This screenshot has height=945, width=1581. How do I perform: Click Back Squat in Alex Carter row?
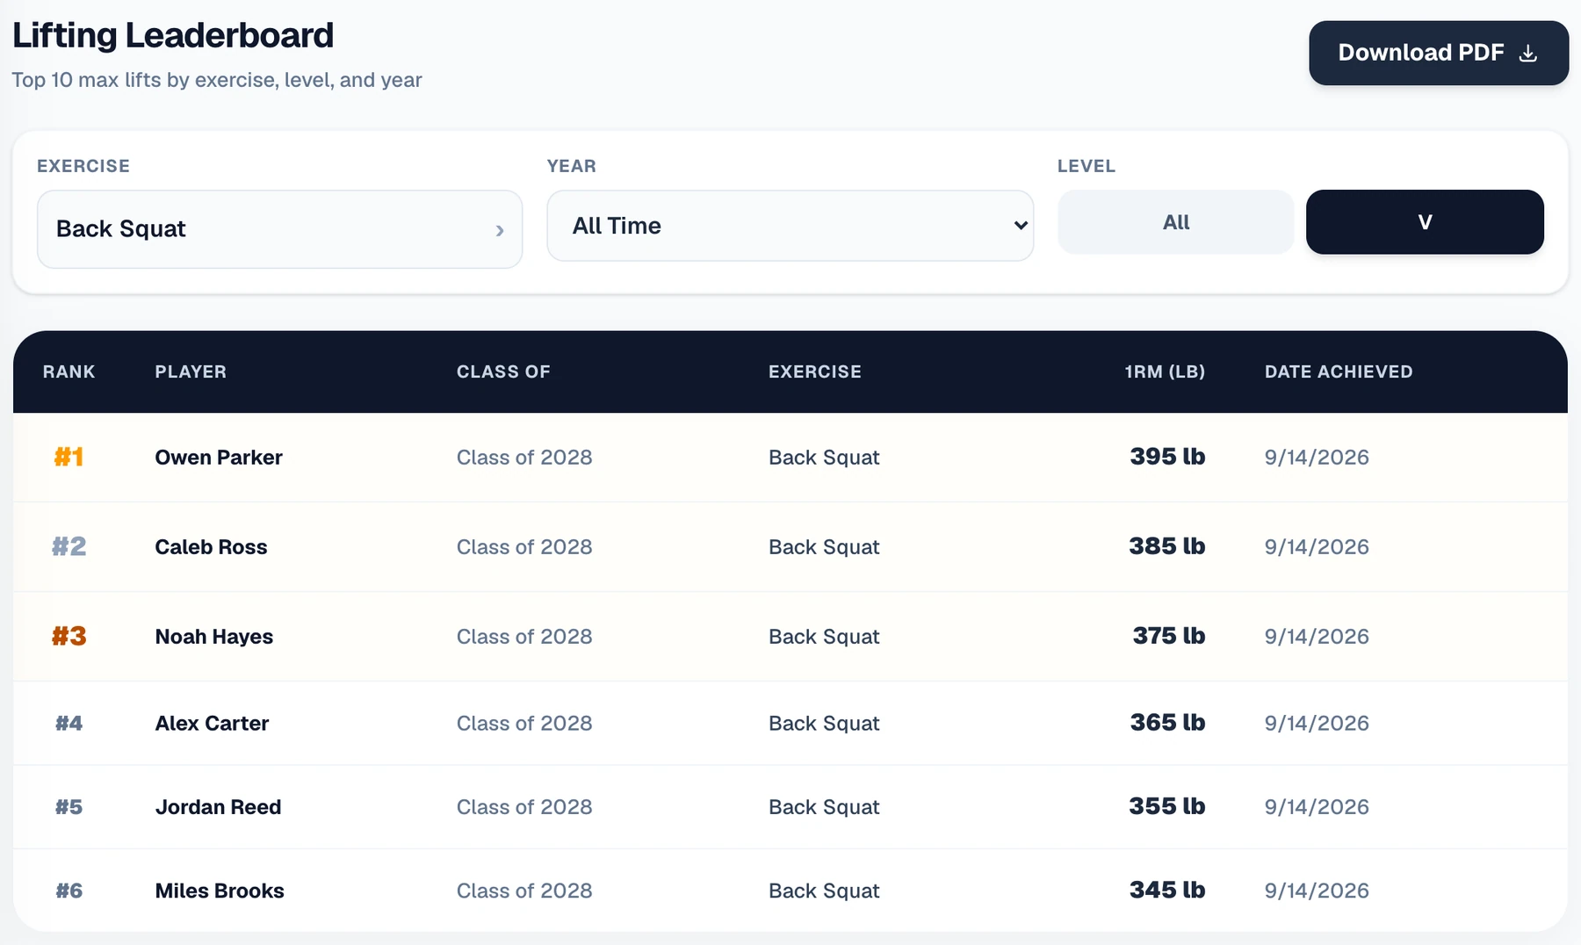824,724
